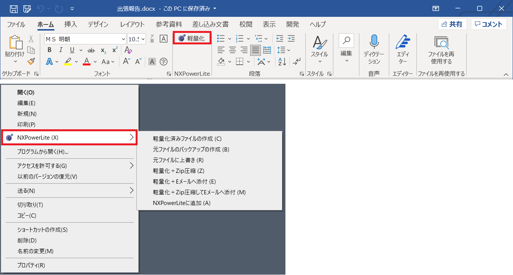
Task: Click the コメント button
Action: [x=488, y=24]
